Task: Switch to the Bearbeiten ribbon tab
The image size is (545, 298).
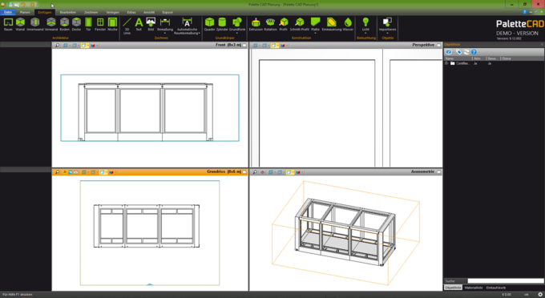Action: [x=68, y=12]
